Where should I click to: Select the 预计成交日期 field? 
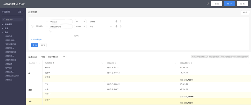[10, 44]
